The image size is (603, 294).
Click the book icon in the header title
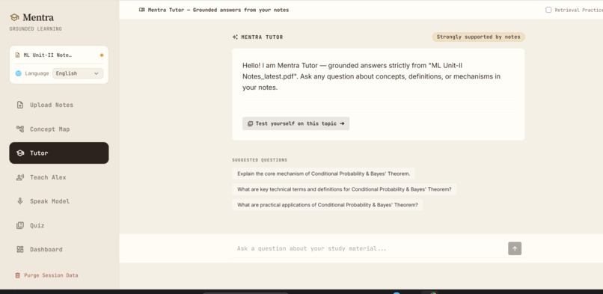coord(142,10)
